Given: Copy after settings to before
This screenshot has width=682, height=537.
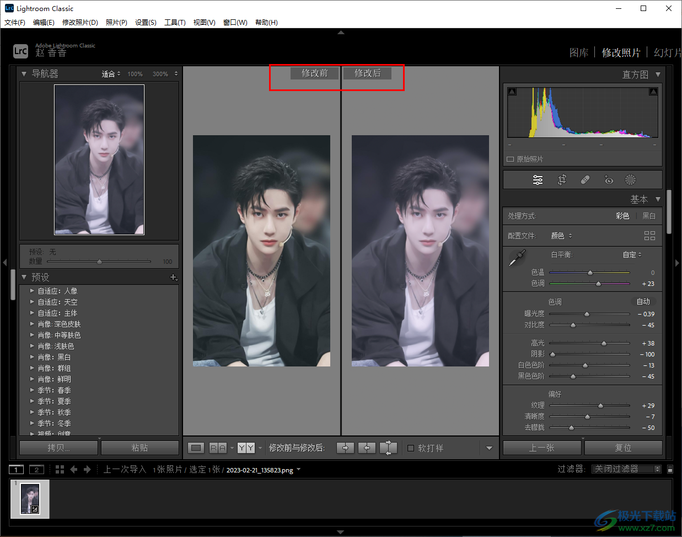Looking at the screenshot, I should pyautogui.click(x=367, y=448).
